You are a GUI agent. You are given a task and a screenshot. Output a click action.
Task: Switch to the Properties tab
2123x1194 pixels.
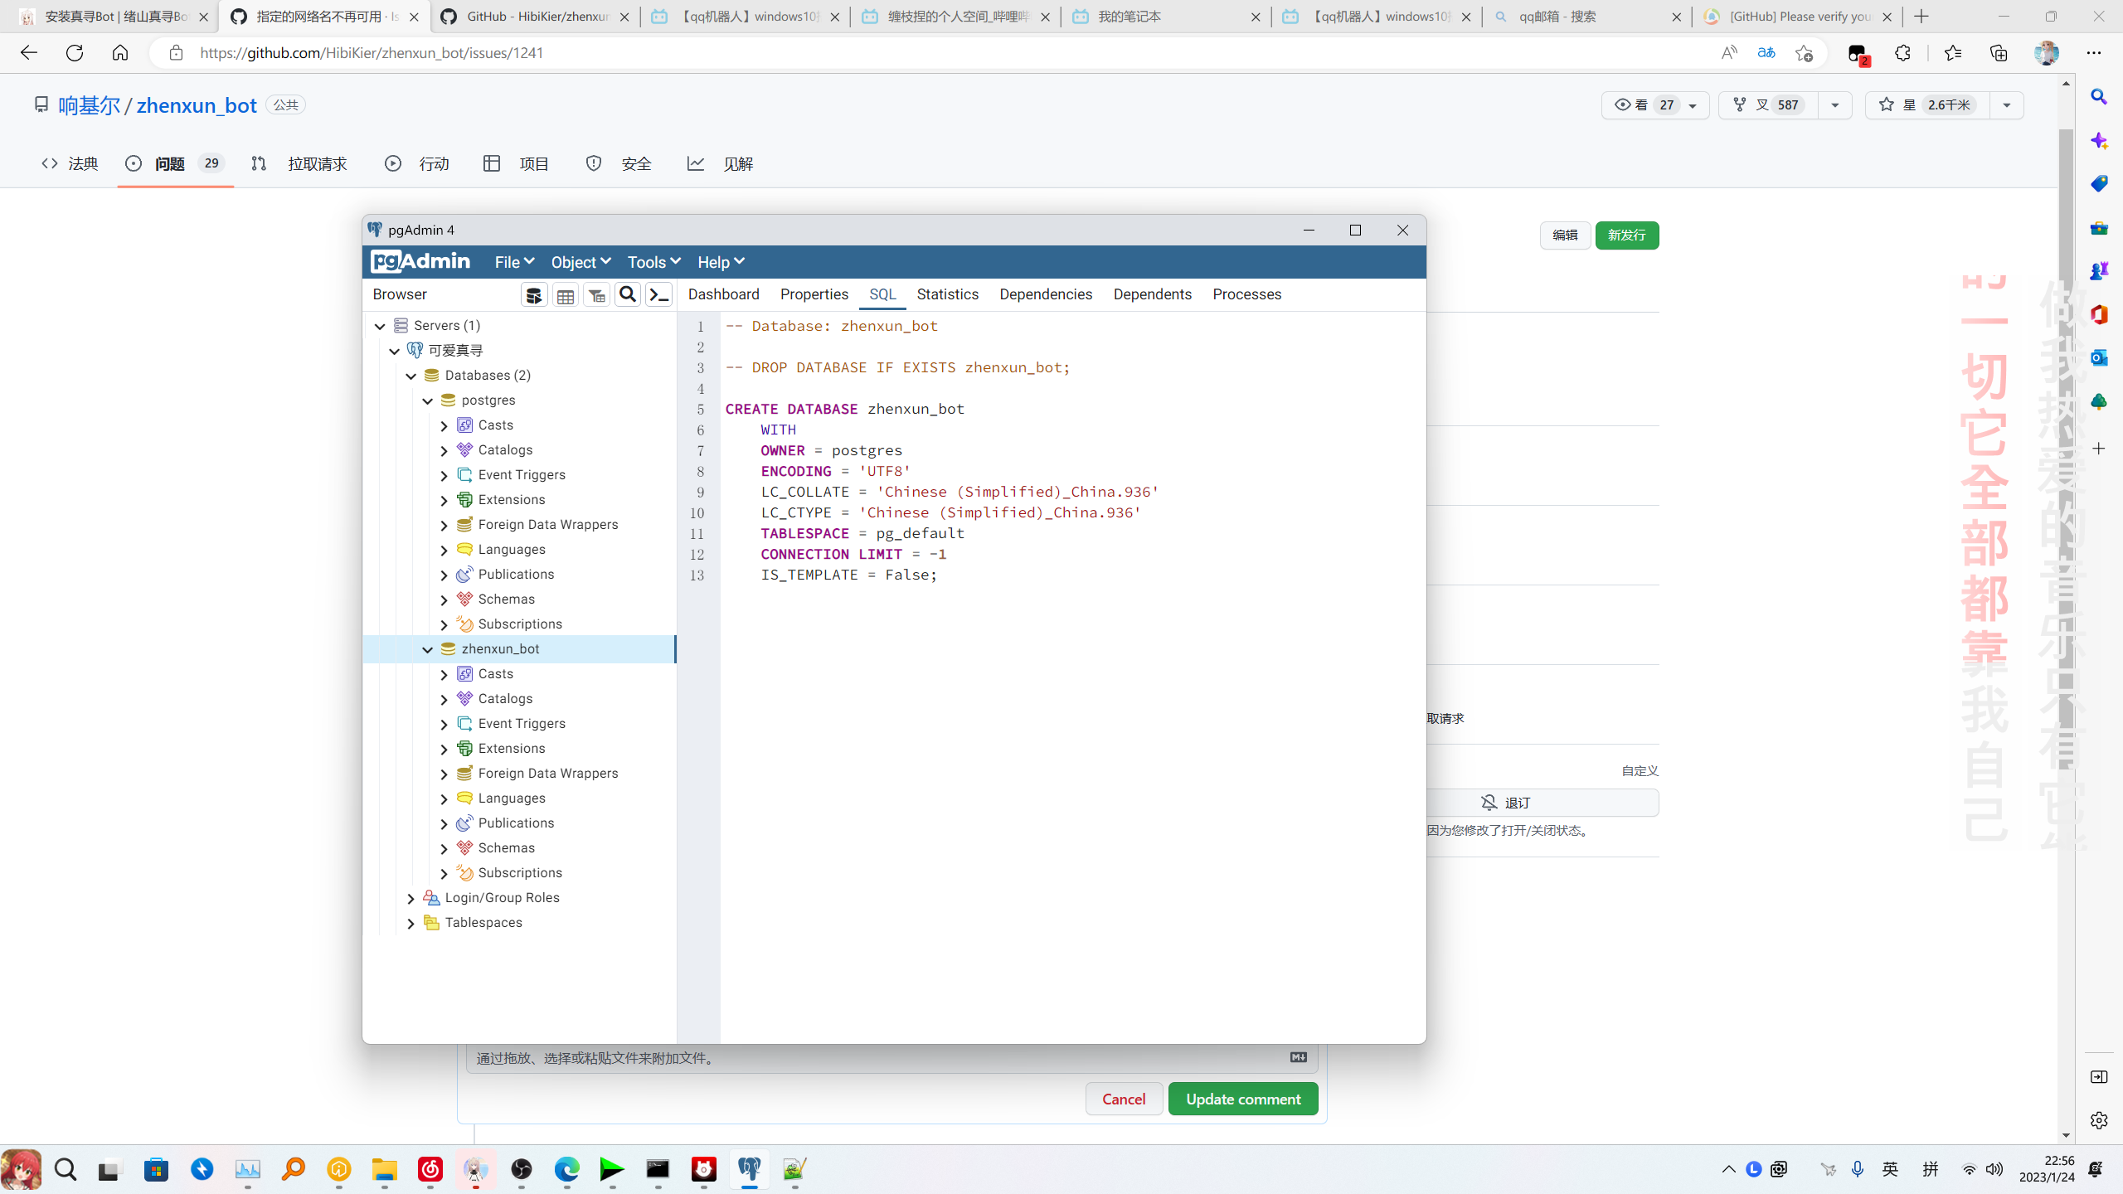click(x=814, y=294)
